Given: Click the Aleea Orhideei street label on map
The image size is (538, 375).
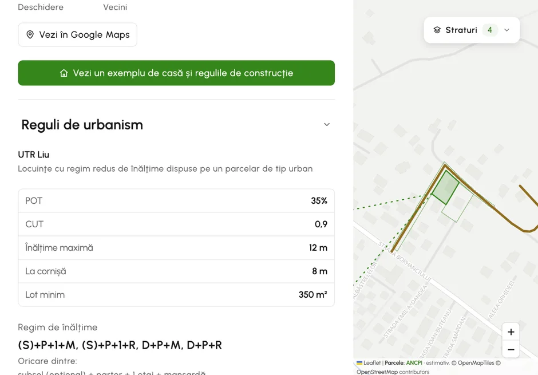Looking at the screenshot, I should point(501,299).
